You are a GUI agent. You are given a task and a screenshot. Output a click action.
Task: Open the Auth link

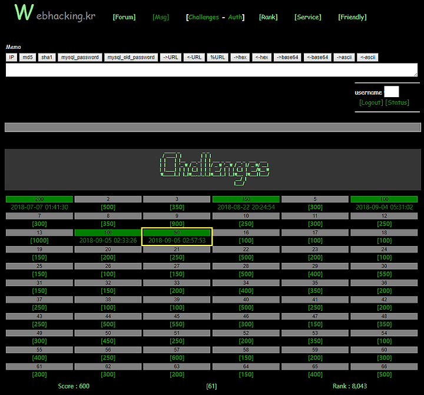(235, 17)
